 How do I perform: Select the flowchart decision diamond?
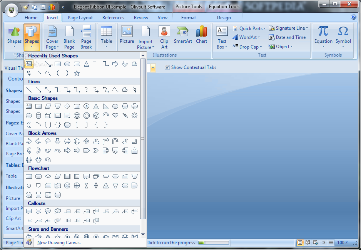tap(48, 176)
